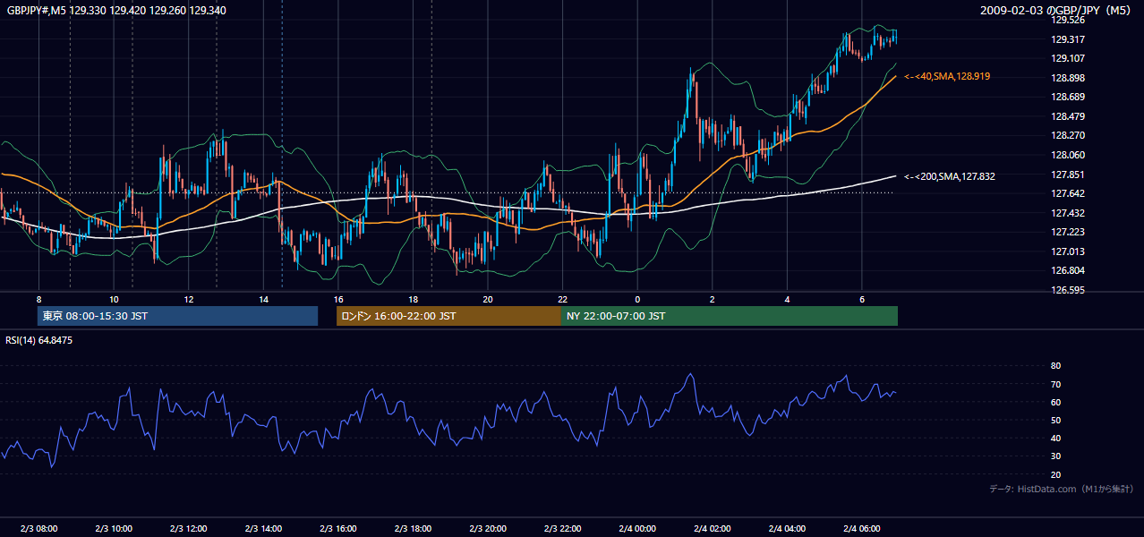This screenshot has width=1144, height=537.
Task: Click RSI scale value 30
Action: 1055,456
